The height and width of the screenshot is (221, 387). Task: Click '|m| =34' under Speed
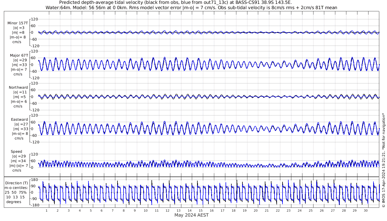point(19,161)
